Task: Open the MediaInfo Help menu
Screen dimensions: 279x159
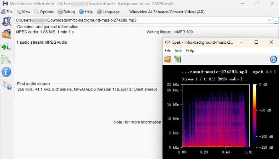Action: click(x=86, y=12)
